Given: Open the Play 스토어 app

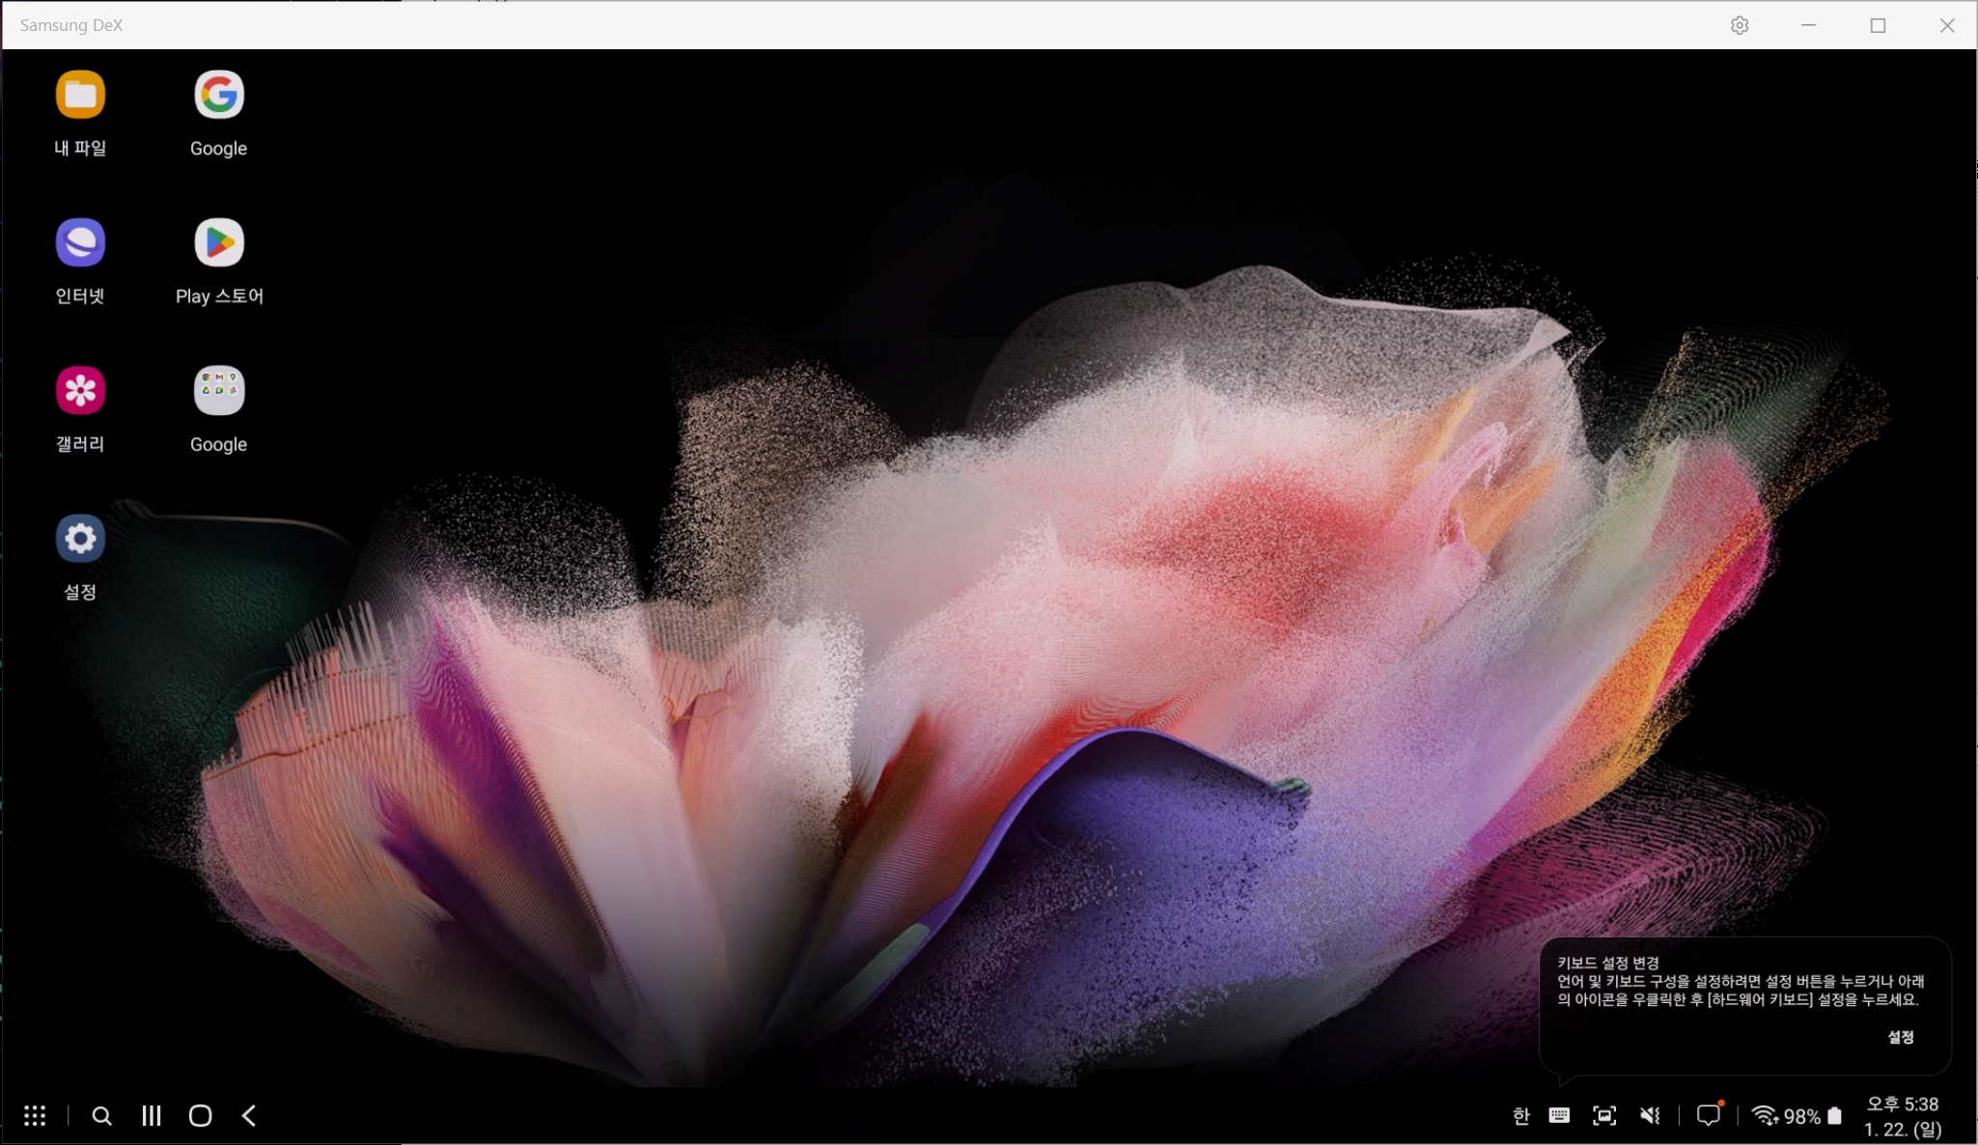Looking at the screenshot, I should [219, 242].
